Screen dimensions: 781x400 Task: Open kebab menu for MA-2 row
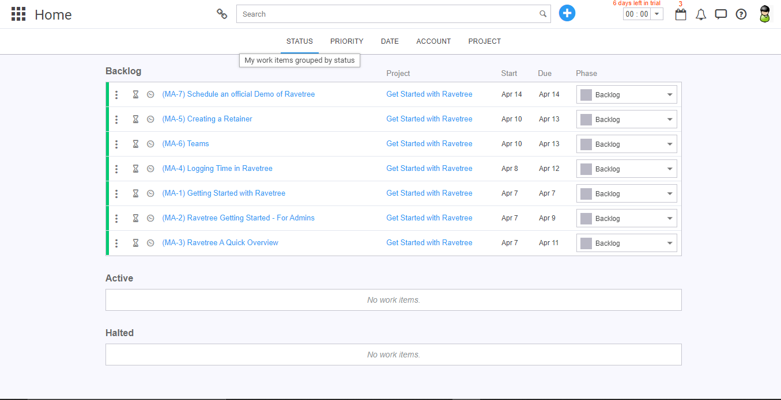[x=116, y=218]
